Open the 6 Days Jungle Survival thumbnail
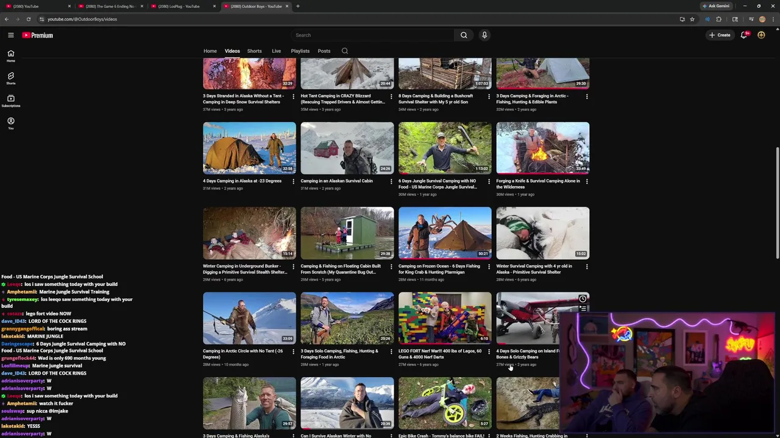Image resolution: width=780 pixels, height=438 pixels. [445, 148]
